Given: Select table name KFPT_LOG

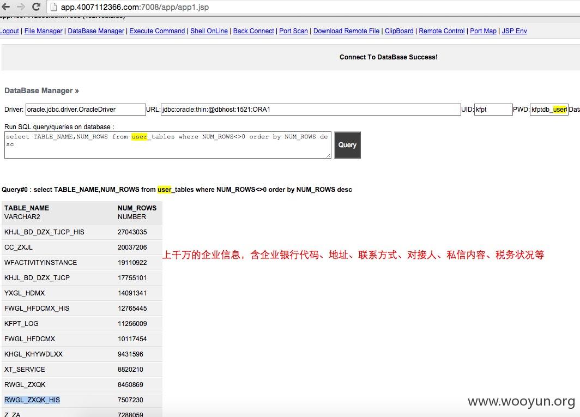Looking at the screenshot, I should click(x=21, y=324).
